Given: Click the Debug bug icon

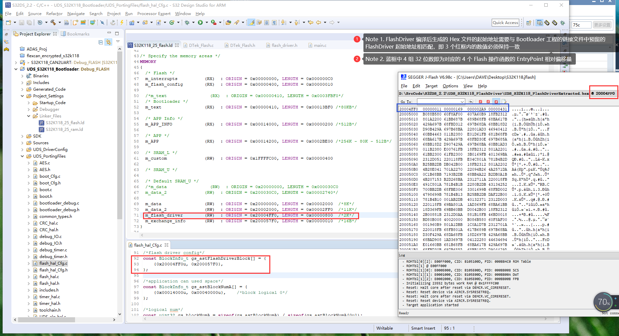Looking at the screenshot, I should tap(187, 22).
